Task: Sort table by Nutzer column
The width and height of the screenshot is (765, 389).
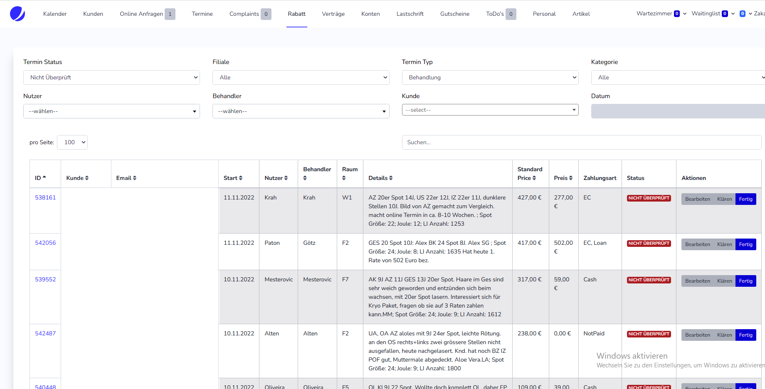Action: click(x=276, y=178)
